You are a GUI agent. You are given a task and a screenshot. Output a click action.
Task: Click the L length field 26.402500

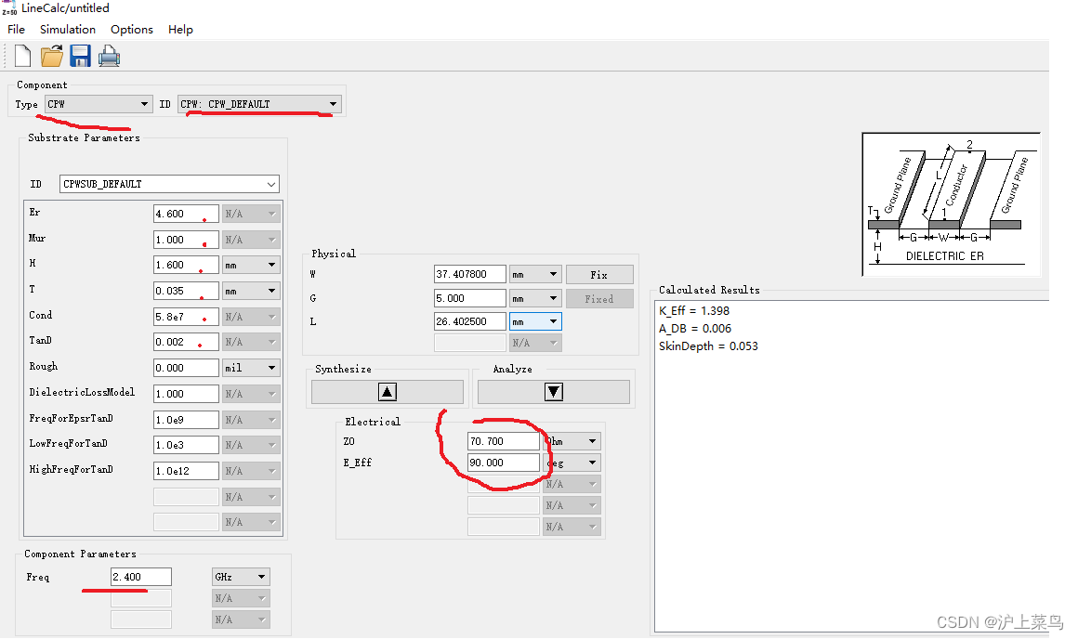pyautogui.click(x=470, y=320)
